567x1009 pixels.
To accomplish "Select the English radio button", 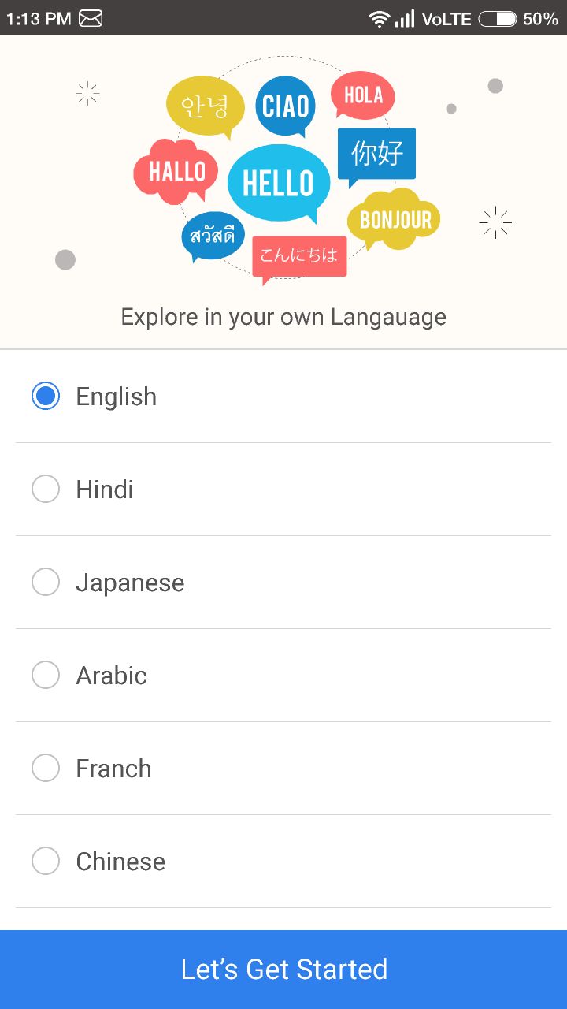I will [x=46, y=396].
